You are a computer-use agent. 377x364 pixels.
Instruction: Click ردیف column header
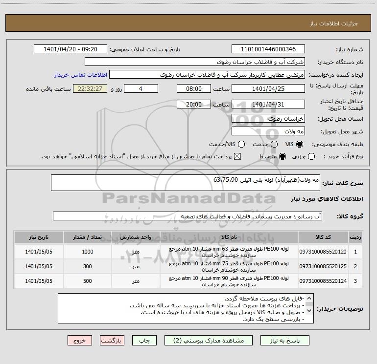pos(355,237)
